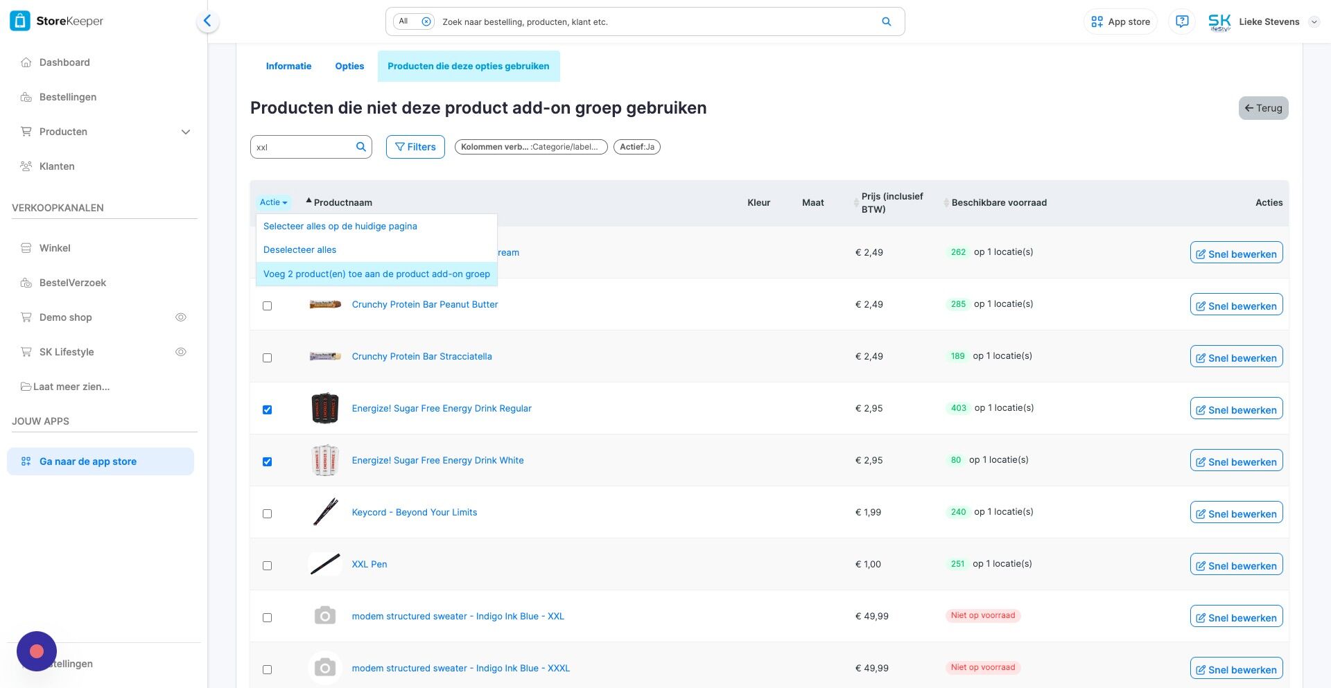Switch to the Informatie tab
Screen dimensions: 1331x688
pyautogui.click(x=288, y=66)
